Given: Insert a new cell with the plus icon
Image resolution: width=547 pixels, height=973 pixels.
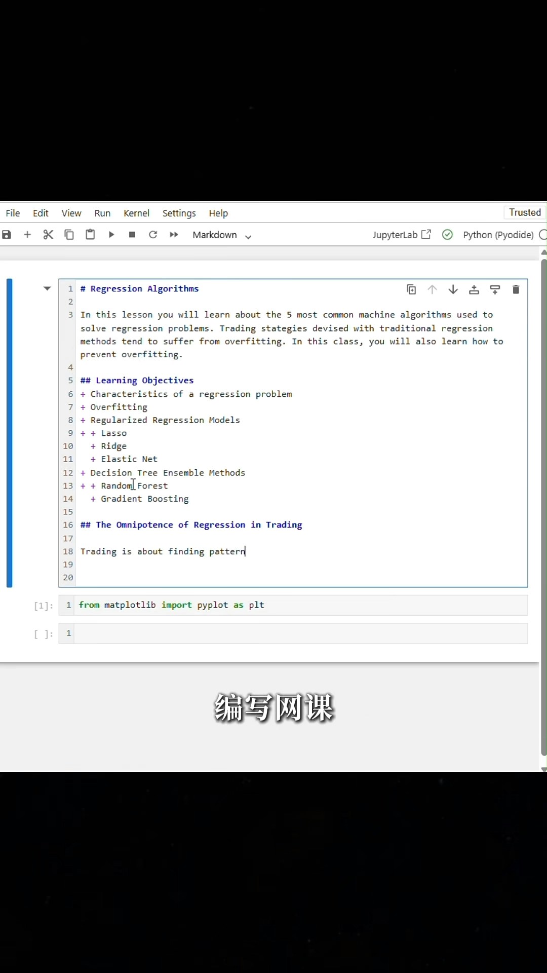Looking at the screenshot, I should click(x=27, y=235).
